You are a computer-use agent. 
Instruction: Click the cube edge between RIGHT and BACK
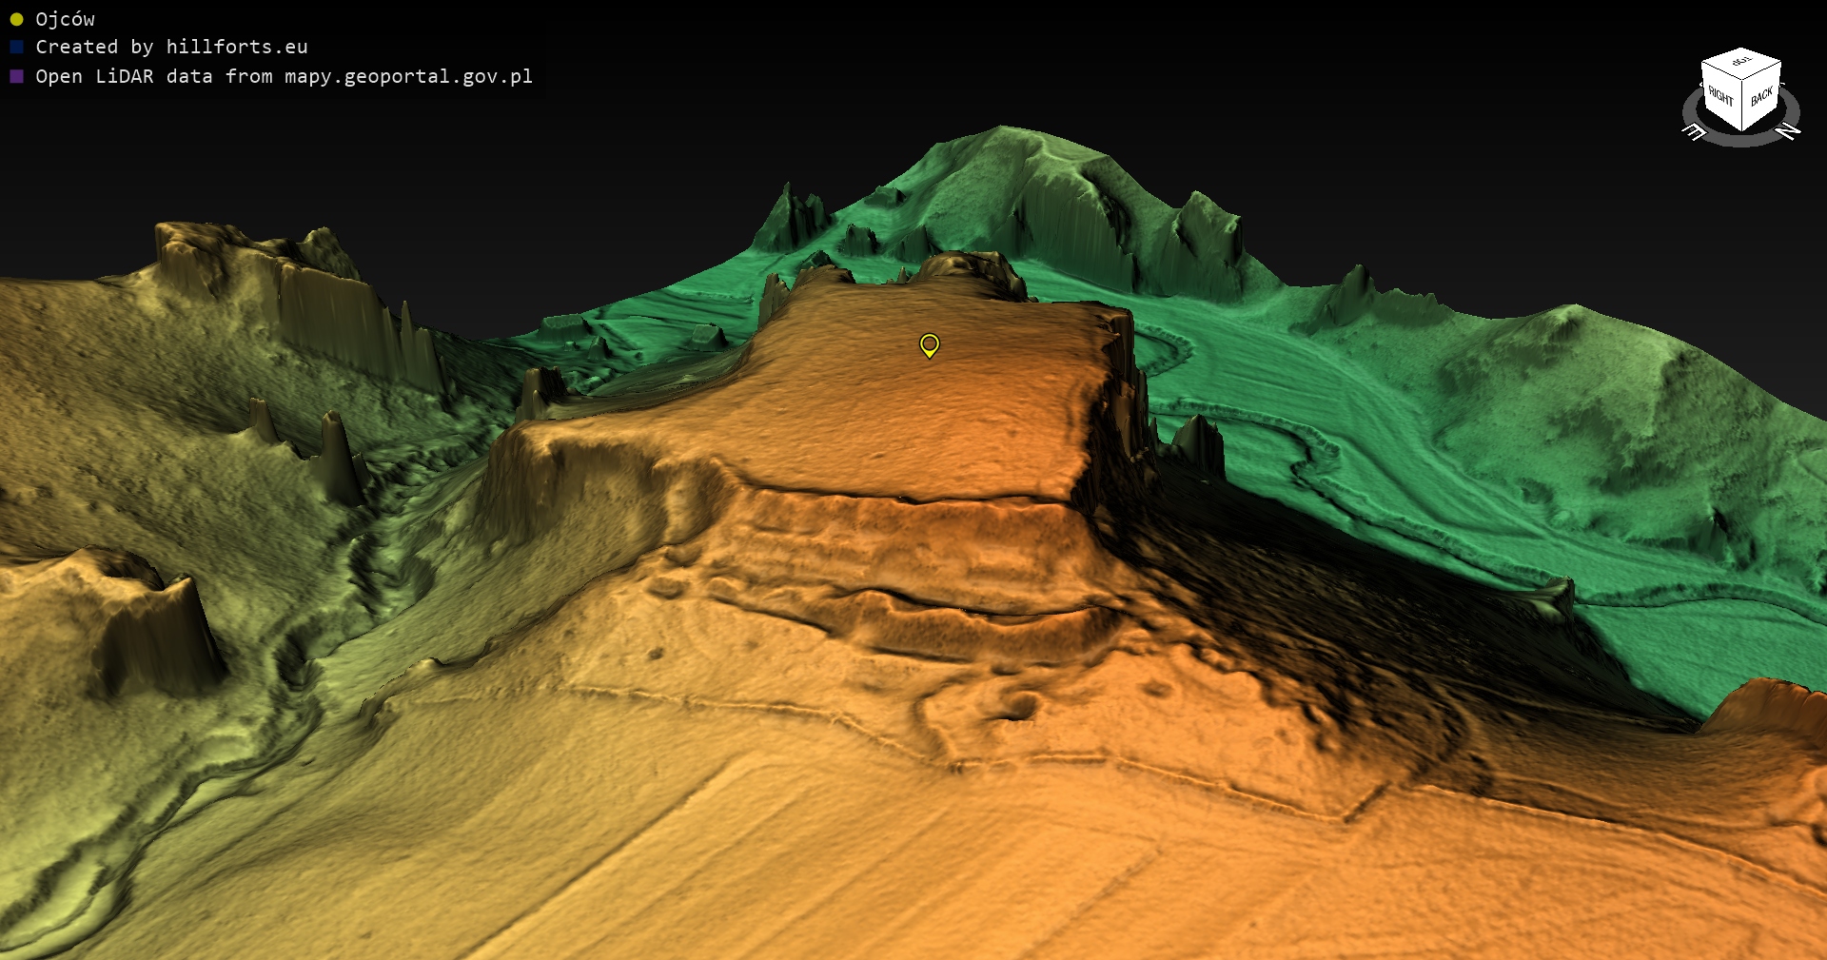click(x=1742, y=107)
